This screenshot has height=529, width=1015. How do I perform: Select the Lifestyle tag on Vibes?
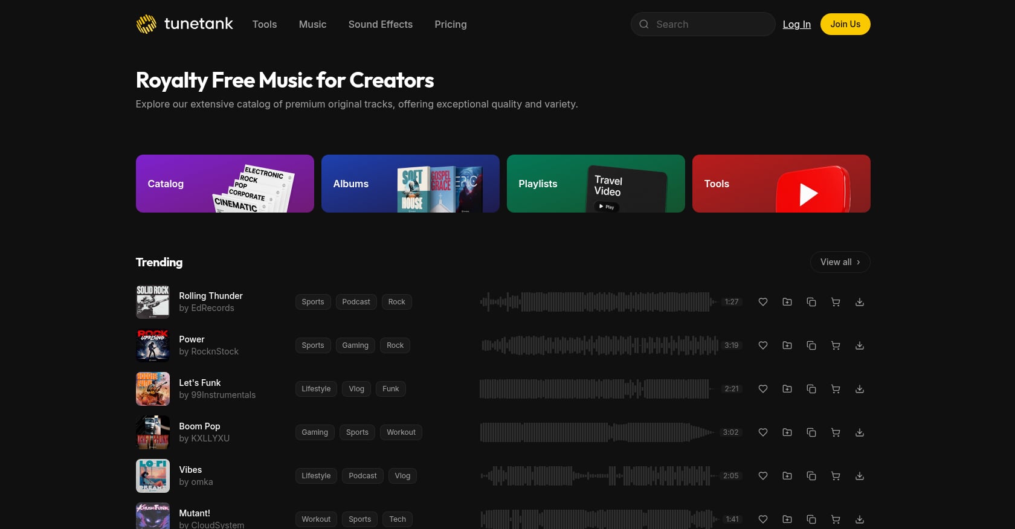[x=316, y=476]
